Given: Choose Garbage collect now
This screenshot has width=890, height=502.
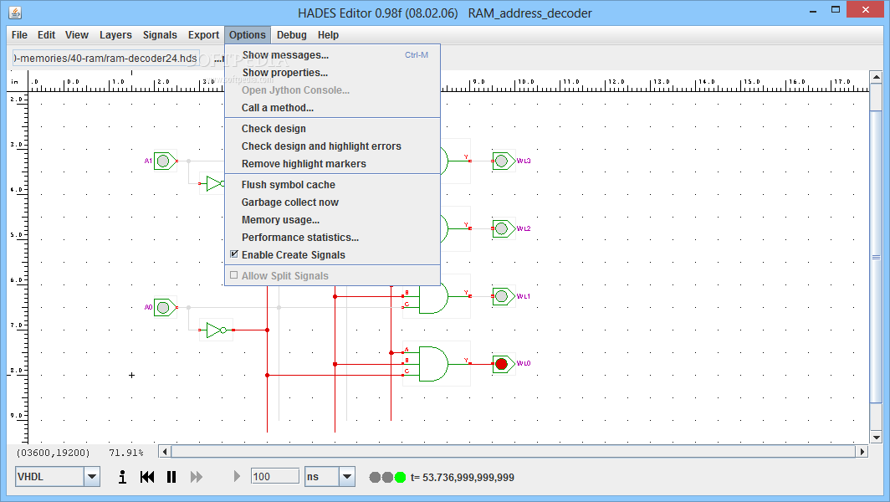Looking at the screenshot, I should pos(333,202).
